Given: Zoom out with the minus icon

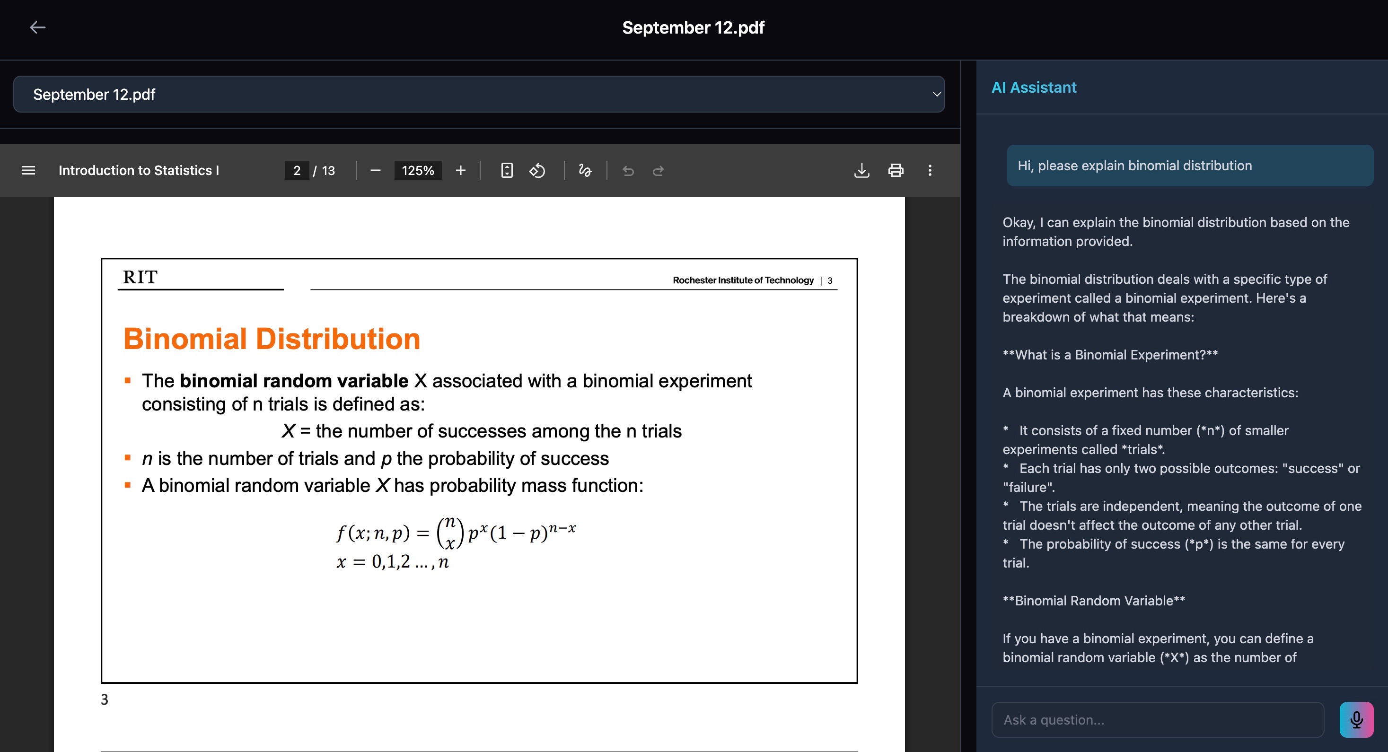Looking at the screenshot, I should point(376,171).
